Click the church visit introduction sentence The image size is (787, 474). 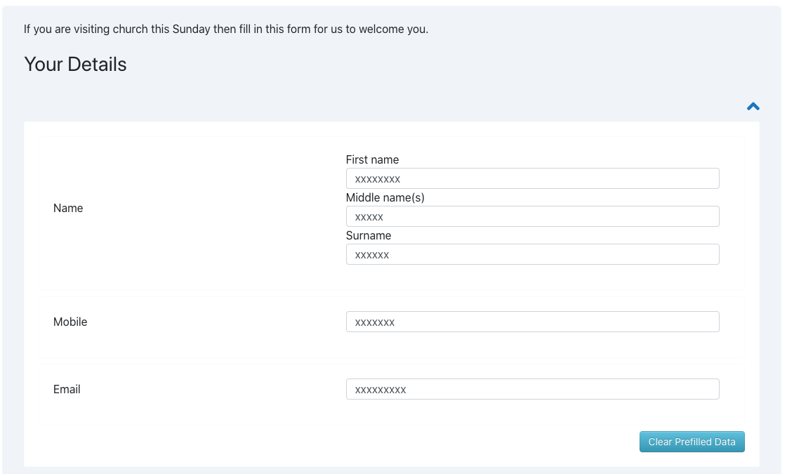pyautogui.click(x=226, y=29)
